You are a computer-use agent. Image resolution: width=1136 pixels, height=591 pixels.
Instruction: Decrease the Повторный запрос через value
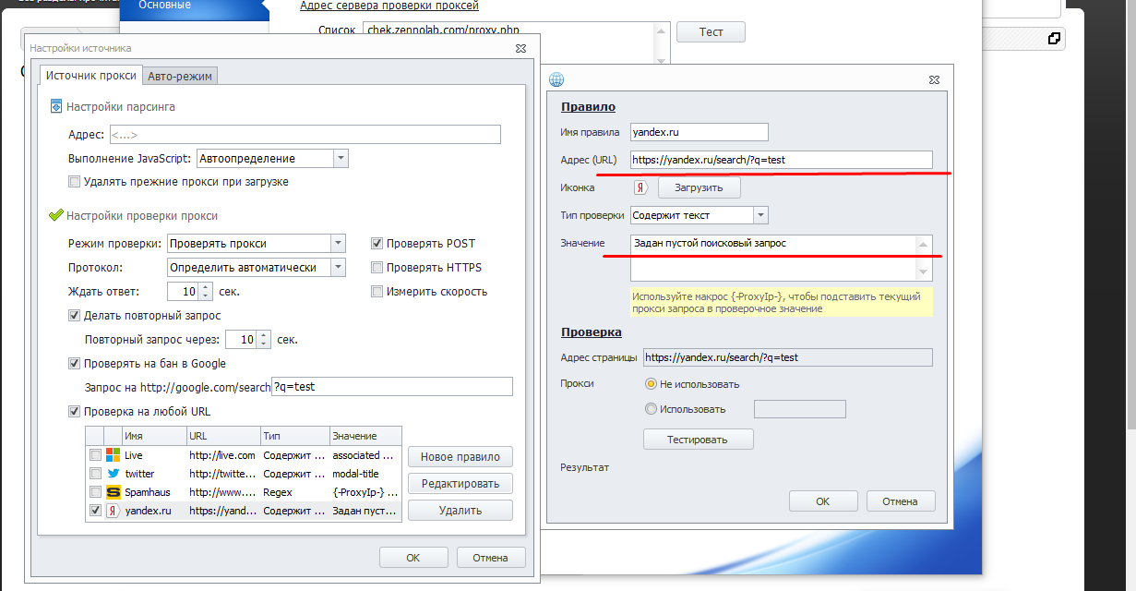(264, 344)
